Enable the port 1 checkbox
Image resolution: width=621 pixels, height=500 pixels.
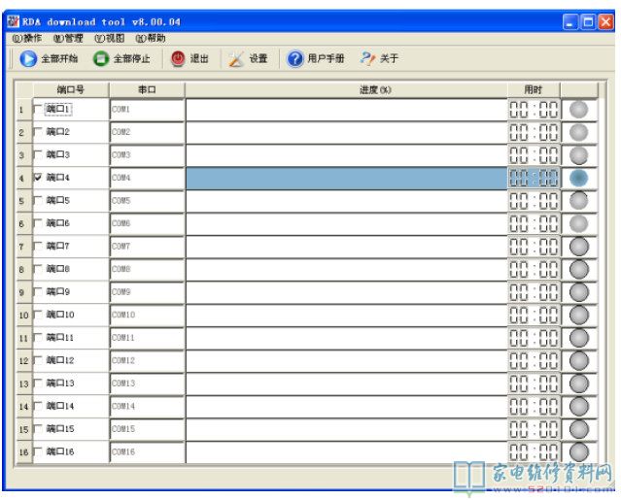(38, 109)
